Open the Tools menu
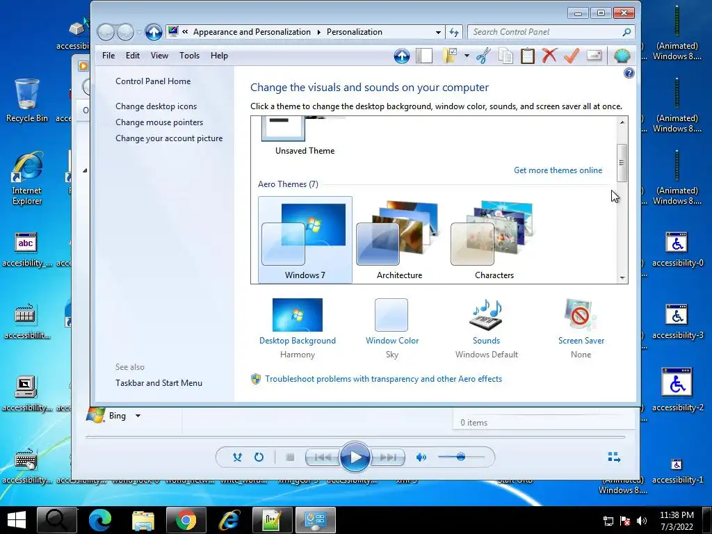 (x=189, y=56)
